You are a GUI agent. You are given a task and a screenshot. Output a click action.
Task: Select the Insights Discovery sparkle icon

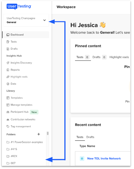(8, 63)
